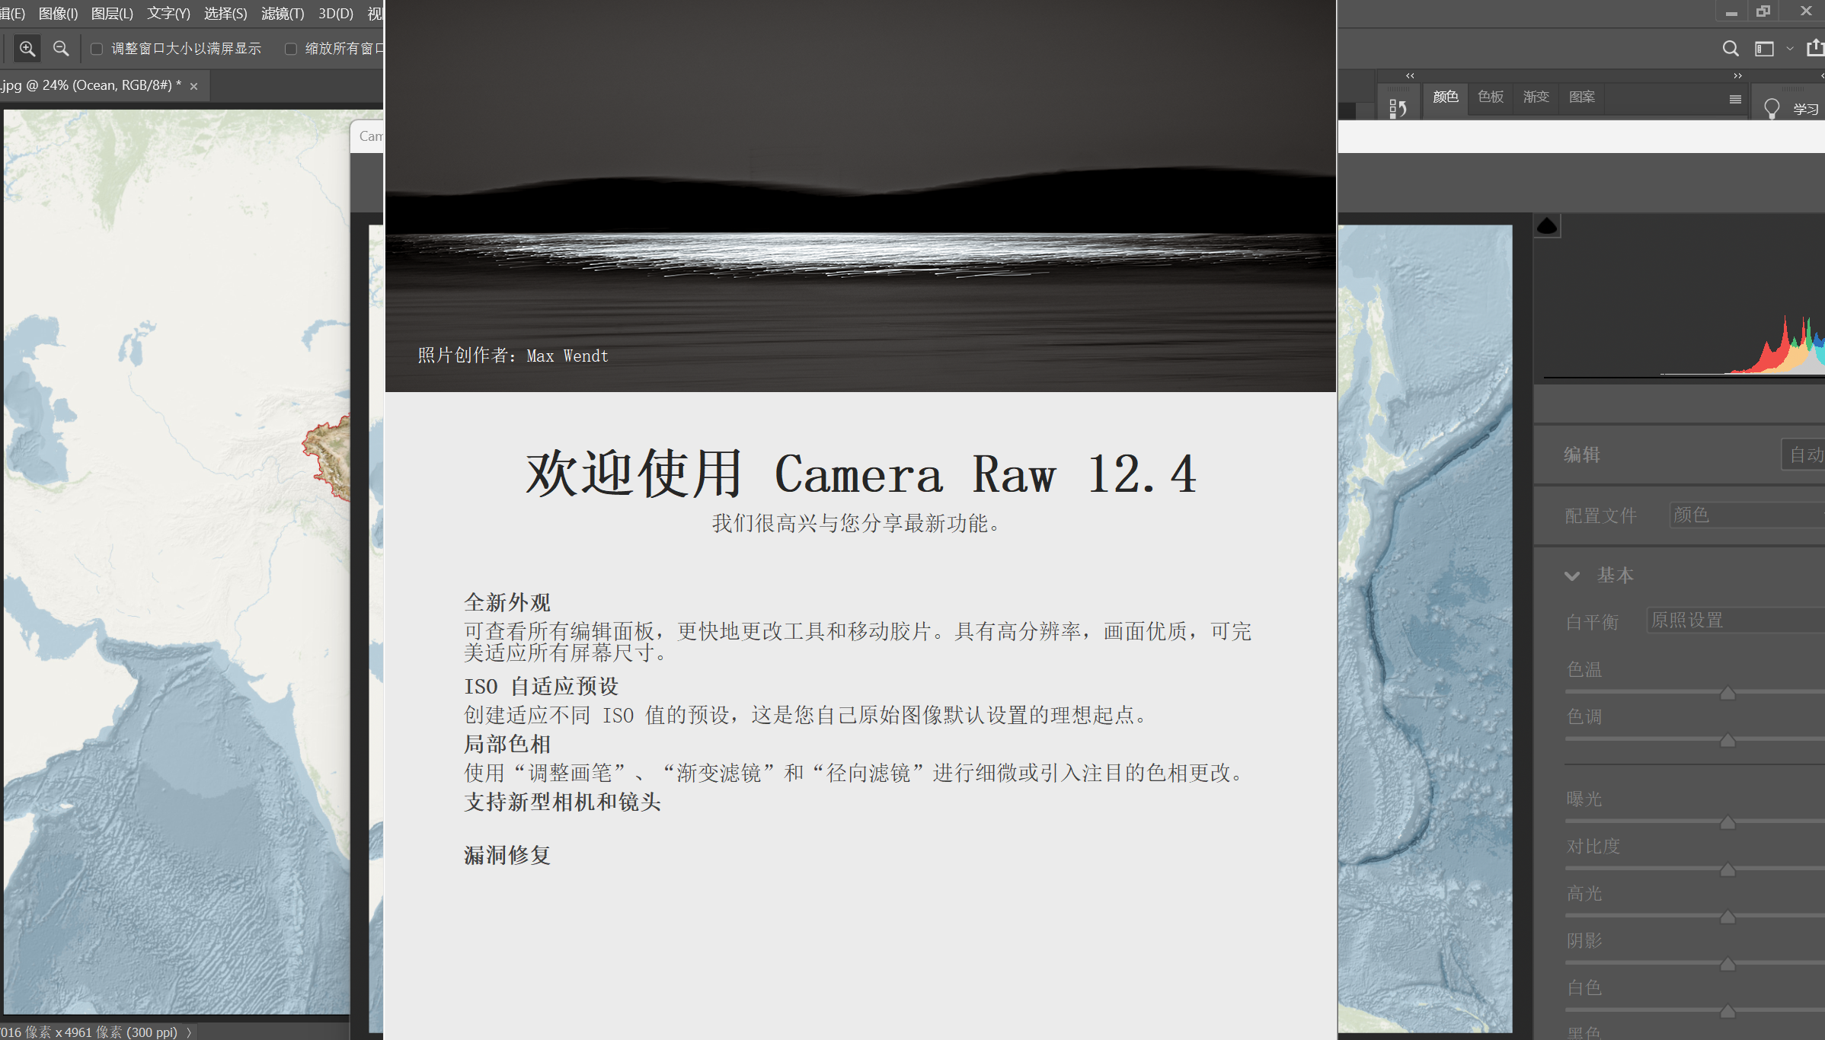Select the zoom in magnifier tool
The image size is (1825, 1040).
pos(27,49)
